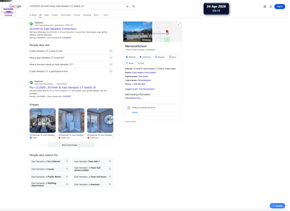Get Directions to Memorial School
The width and height of the screenshot is (290, 211).
(x=145, y=57)
